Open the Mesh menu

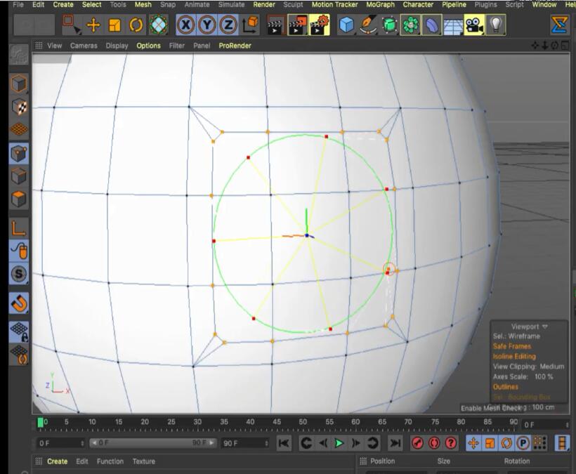point(143,4)
